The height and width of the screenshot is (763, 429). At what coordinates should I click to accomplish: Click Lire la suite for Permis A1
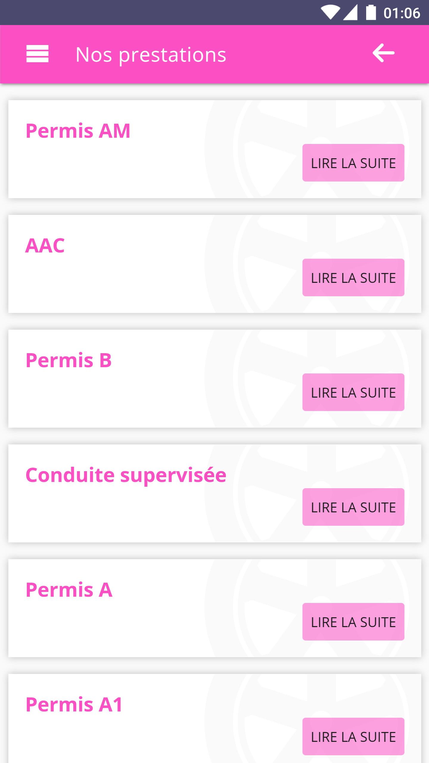tap(353, 737)
